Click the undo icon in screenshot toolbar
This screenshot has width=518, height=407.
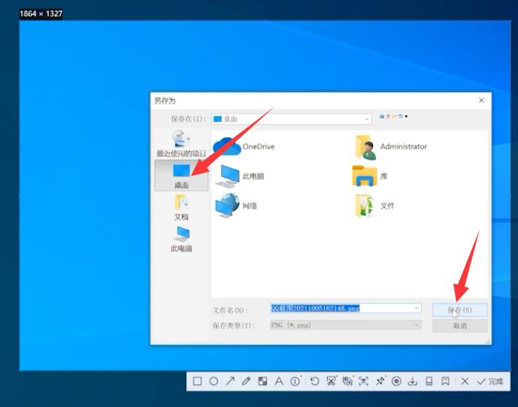314,381
